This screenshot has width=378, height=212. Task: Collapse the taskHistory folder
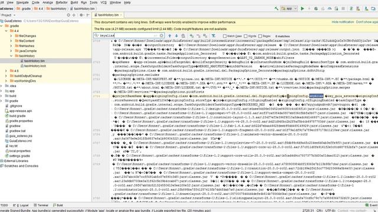pos(11,56)
